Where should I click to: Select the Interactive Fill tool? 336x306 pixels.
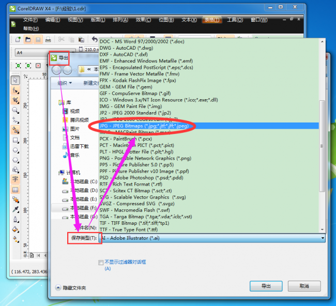coord(16,239)
